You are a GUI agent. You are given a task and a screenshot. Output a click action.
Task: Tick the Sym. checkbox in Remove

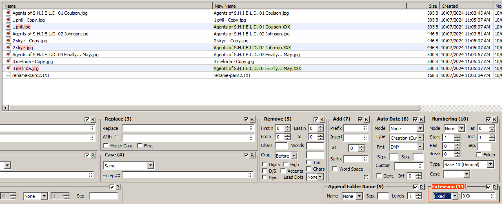(x=264, y=177)
